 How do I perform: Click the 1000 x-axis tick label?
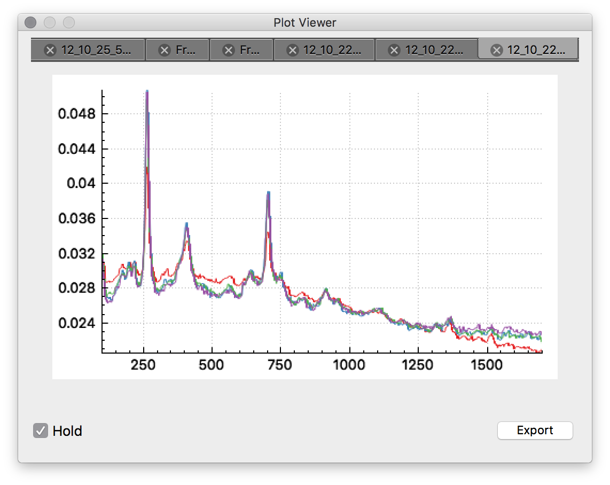coord(349,365)
